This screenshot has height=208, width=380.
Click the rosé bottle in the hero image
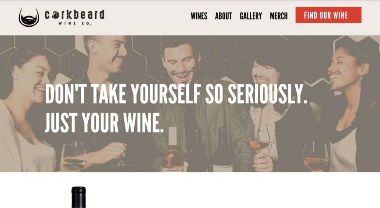[173, 150]
